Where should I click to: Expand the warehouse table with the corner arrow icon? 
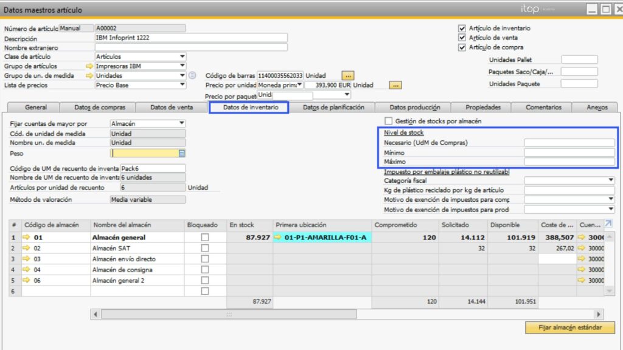click(608, 224)
